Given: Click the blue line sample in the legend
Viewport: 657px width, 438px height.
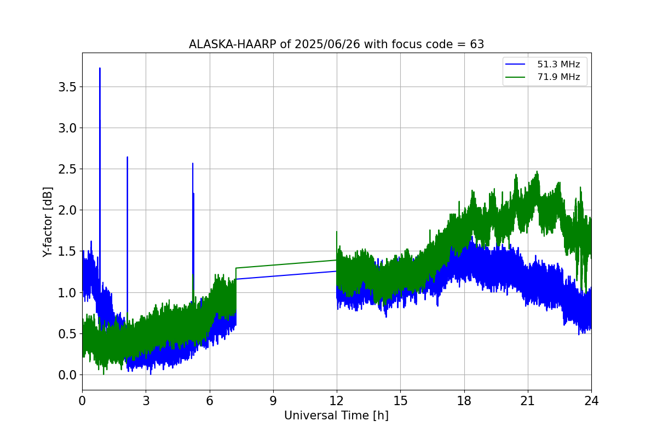Looking at the screenshot, I should [516, 65].
